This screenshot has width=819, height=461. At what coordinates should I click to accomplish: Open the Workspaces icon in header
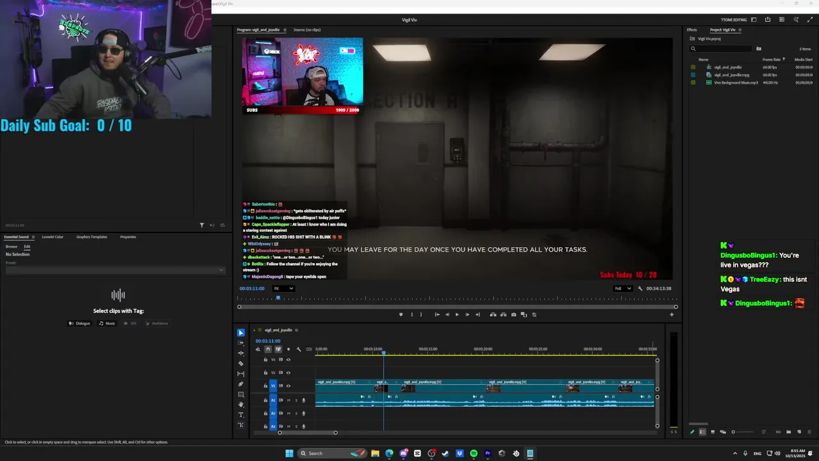(754, 20)
